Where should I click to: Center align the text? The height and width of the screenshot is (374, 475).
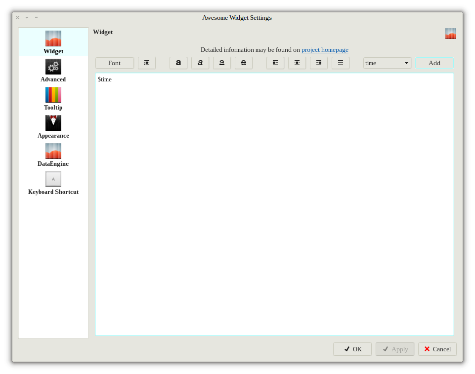coord(297,63)
